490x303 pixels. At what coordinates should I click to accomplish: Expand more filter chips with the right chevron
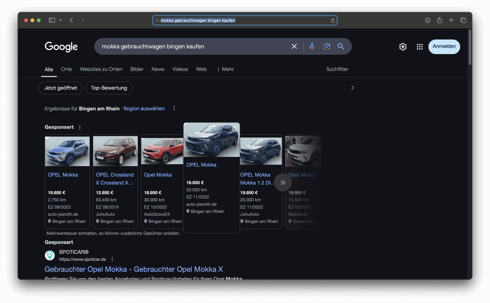[x=352, y=88]
